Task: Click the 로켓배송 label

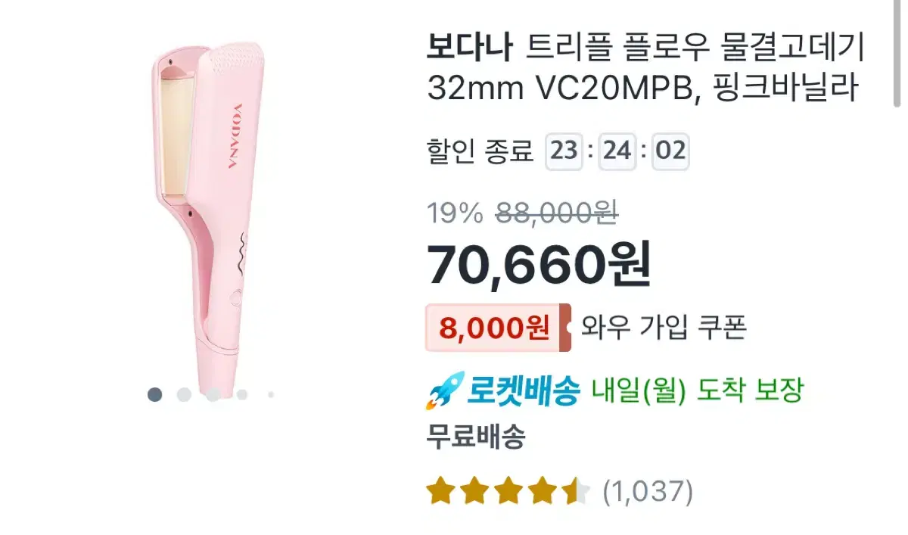Action: coord(523,392)
